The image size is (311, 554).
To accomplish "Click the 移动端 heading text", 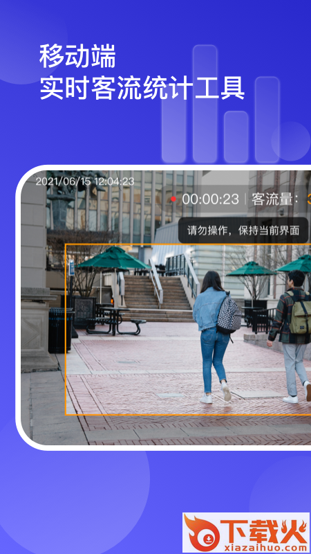I will click(x=77, y=56).
